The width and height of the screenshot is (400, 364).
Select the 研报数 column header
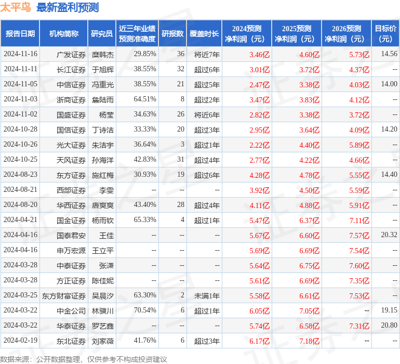pos(172,34)
